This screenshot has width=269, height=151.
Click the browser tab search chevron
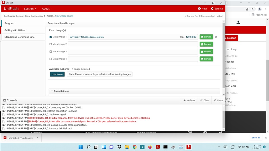click(241, 3)
